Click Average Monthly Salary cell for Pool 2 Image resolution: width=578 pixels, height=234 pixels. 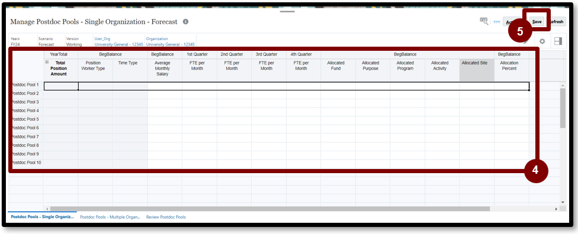pyautogui.click(x=165, y=93)
